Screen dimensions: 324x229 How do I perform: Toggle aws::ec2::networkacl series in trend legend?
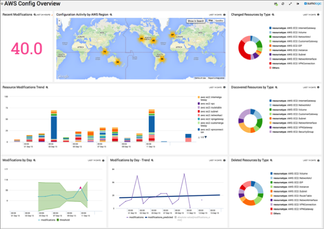tap(210, 115)
